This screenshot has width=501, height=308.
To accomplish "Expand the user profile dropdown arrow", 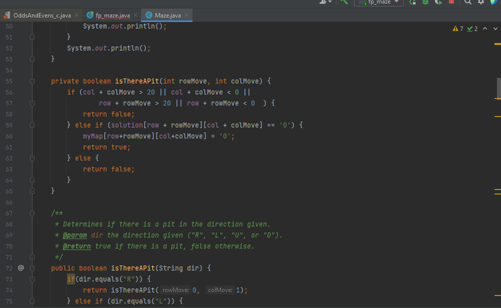I will [x=330, y=2].
